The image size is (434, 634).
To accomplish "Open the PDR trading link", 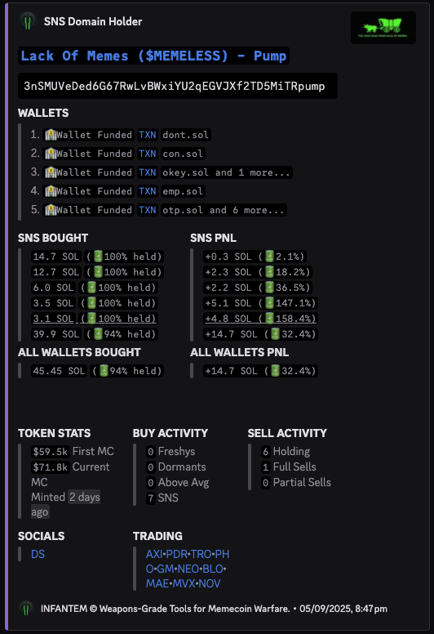I will 177,554.
